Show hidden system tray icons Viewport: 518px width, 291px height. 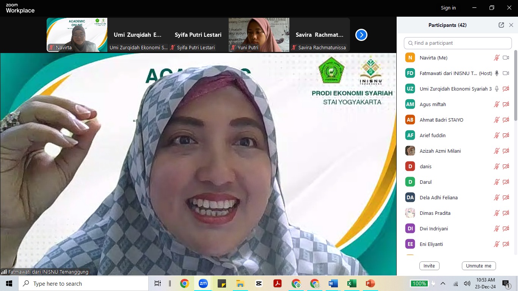[x=443, y=283]
